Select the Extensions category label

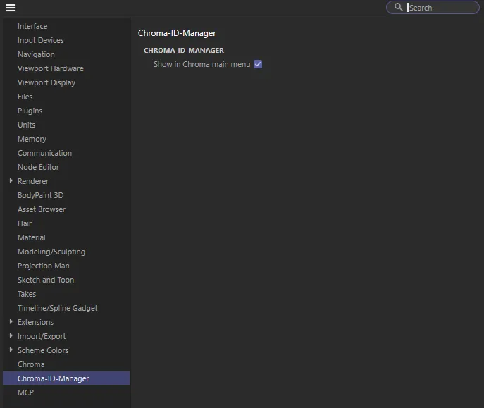point(35,322)
